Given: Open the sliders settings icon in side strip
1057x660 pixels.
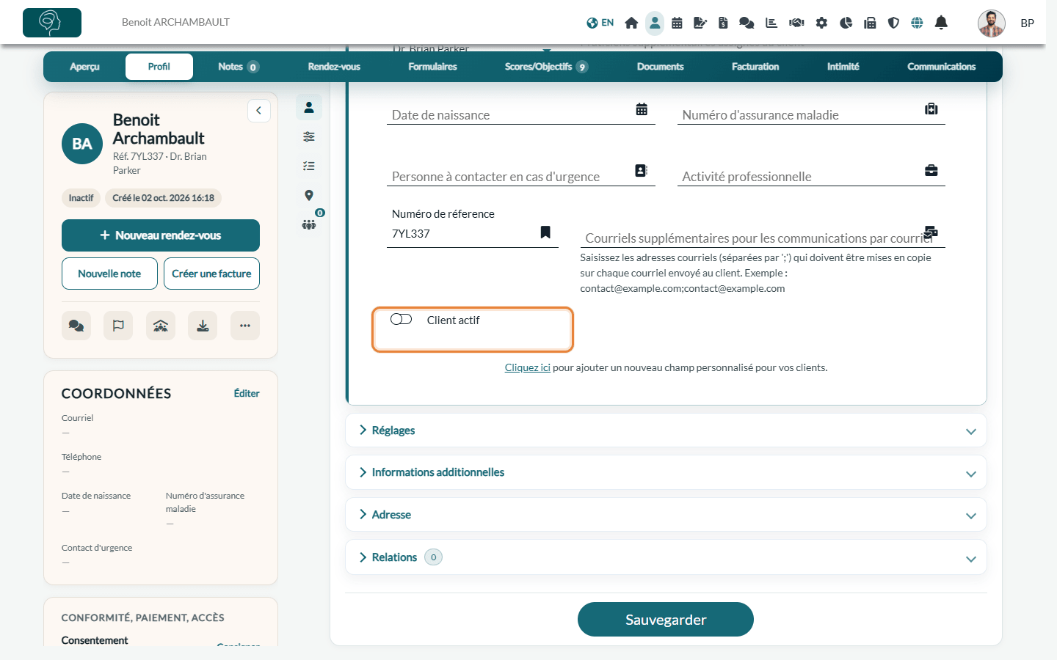Looking at the screenshot, I should [309, 136].
